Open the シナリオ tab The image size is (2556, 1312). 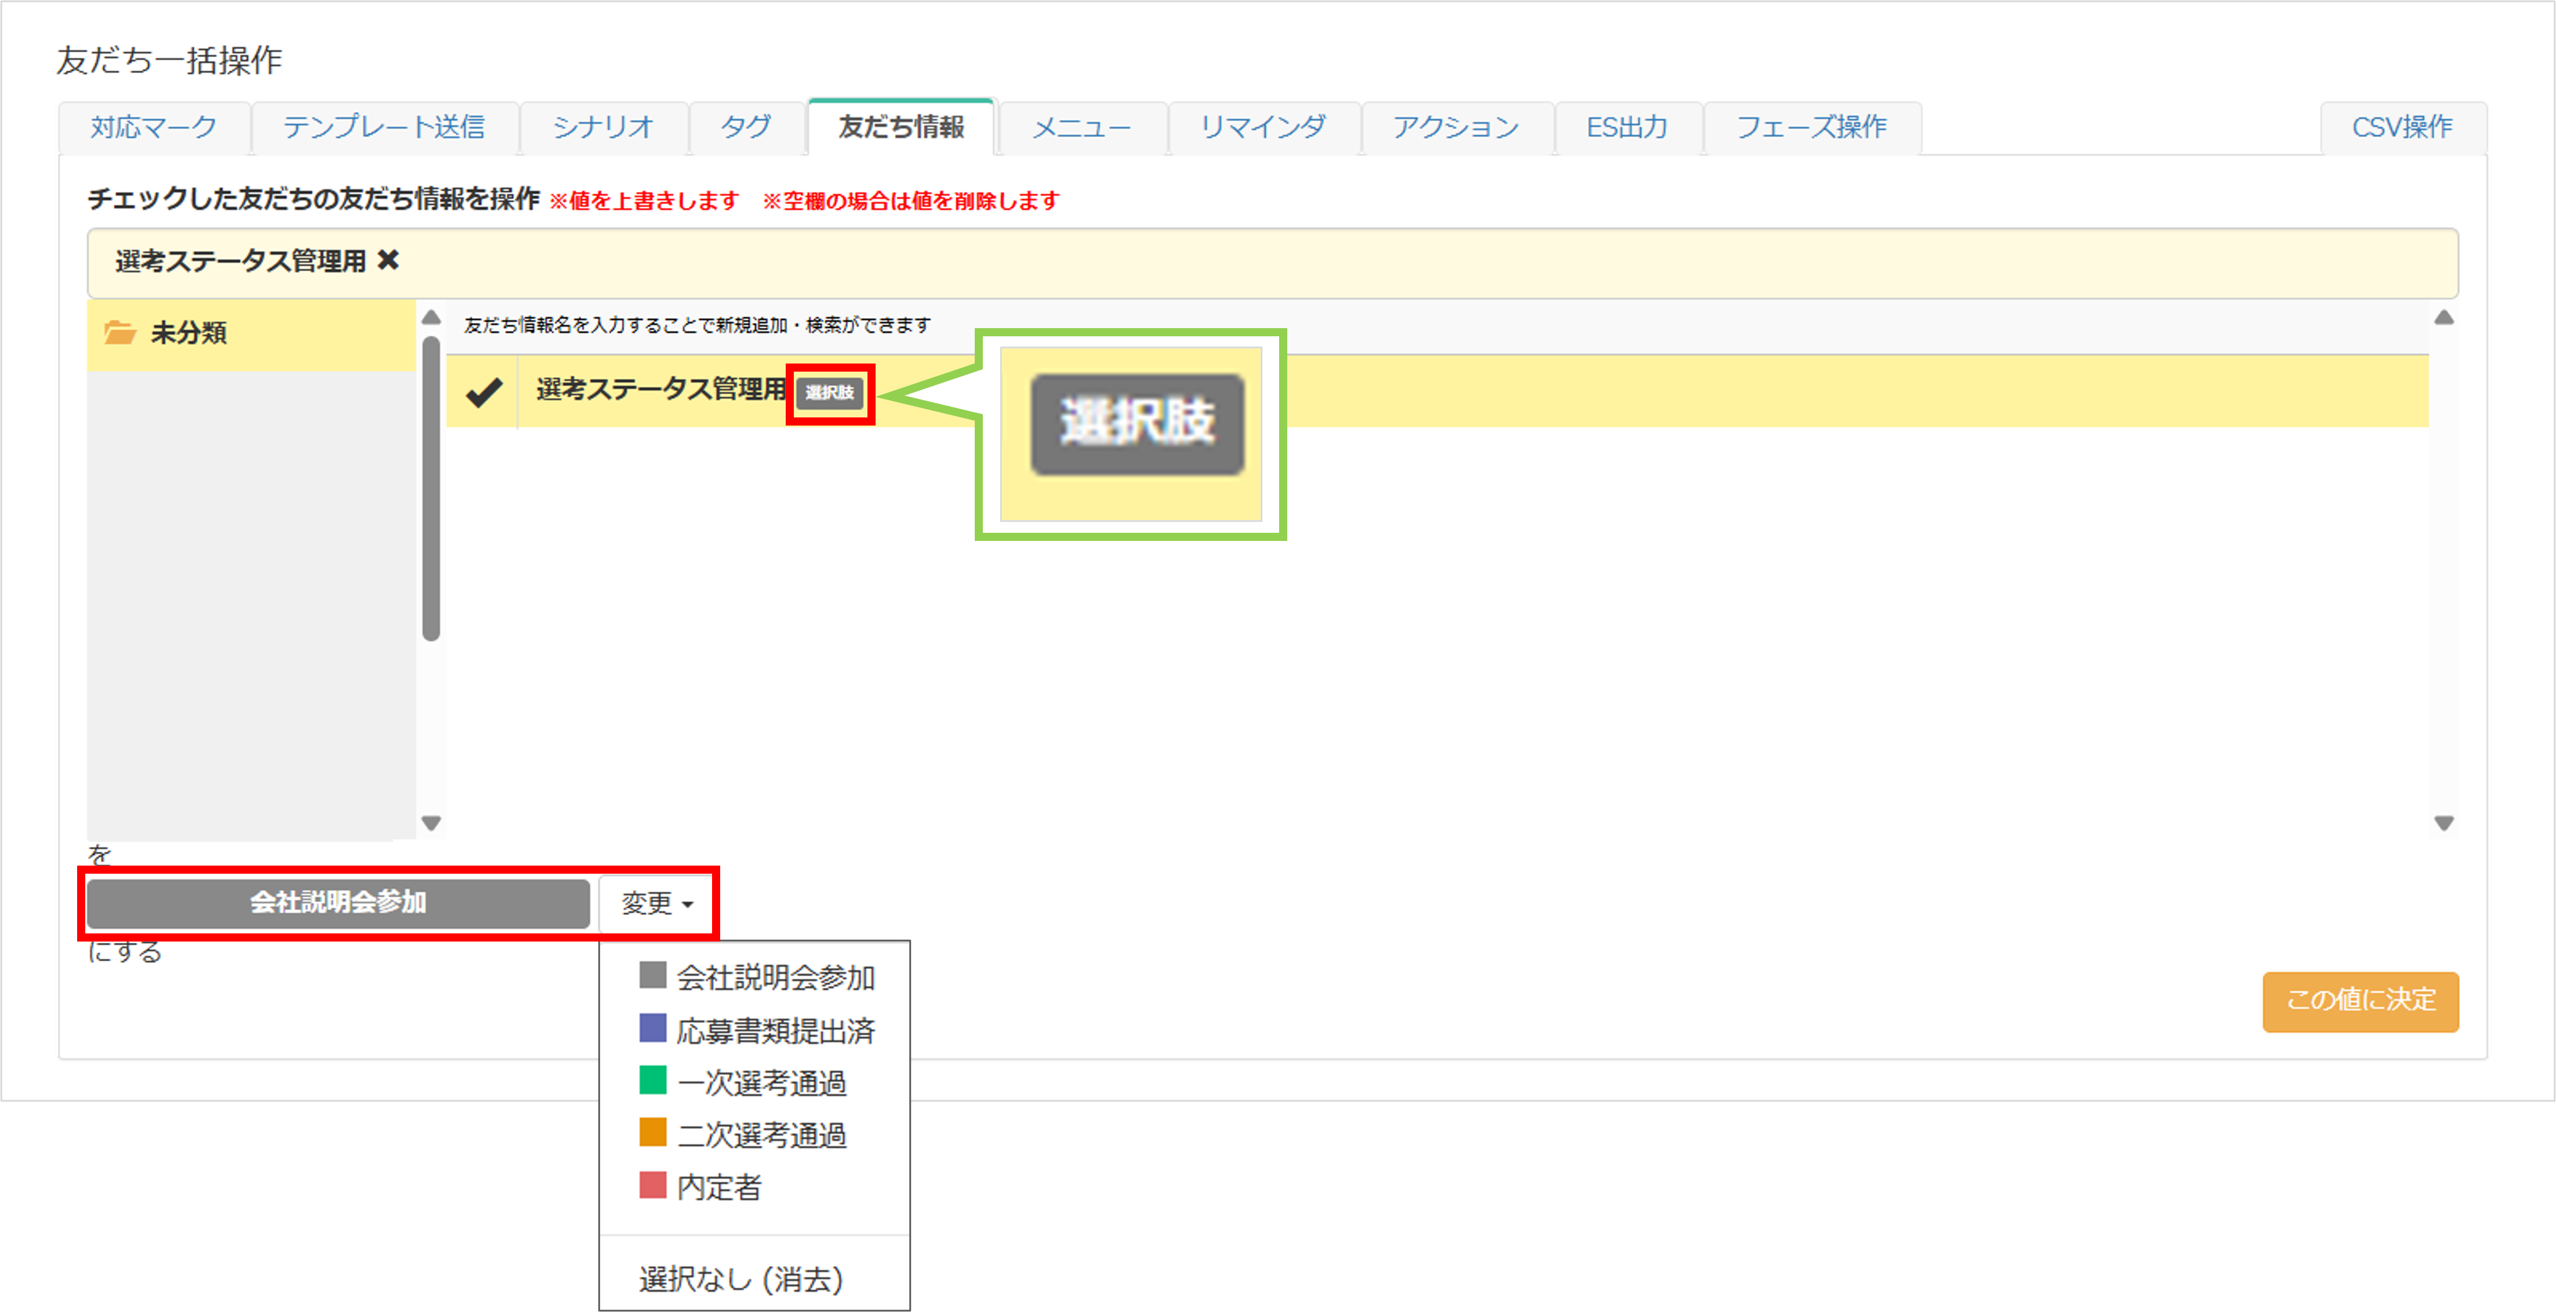click(x=603, y=127)
